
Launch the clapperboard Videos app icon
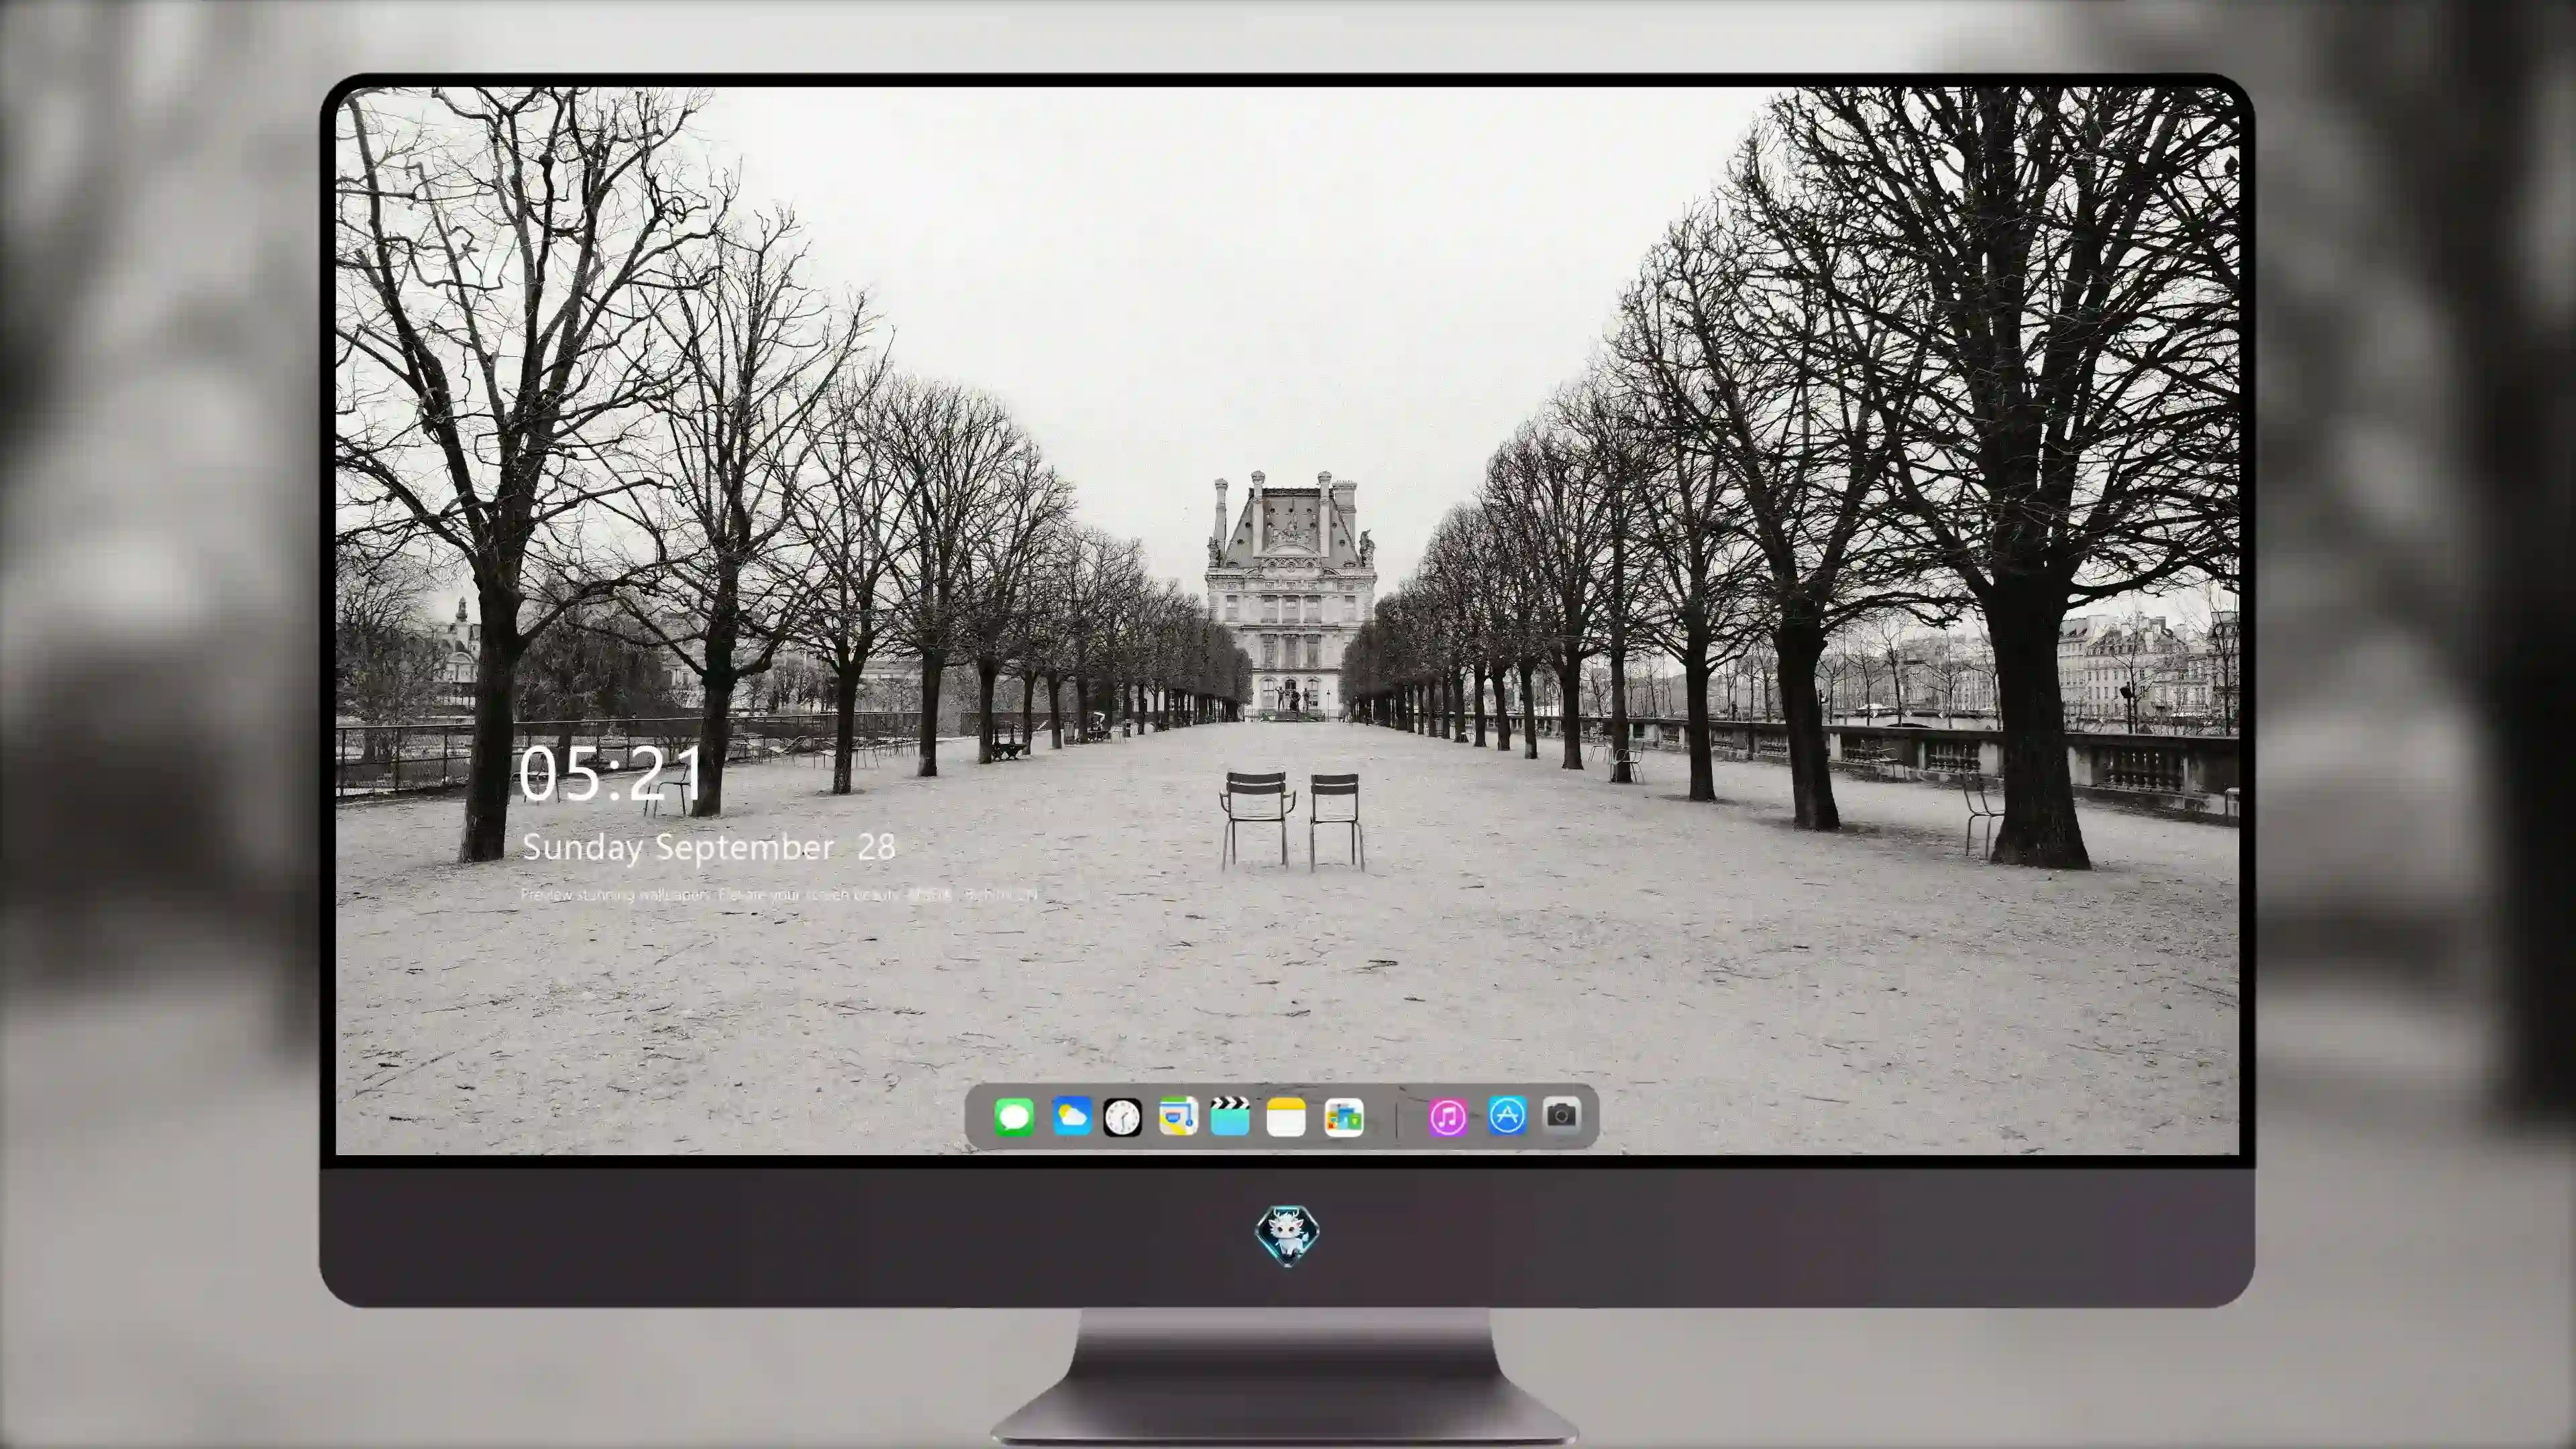point(1230,1117)
